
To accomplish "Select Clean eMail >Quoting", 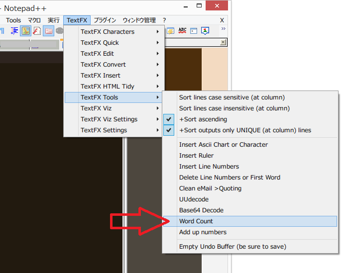I will 250,188.
